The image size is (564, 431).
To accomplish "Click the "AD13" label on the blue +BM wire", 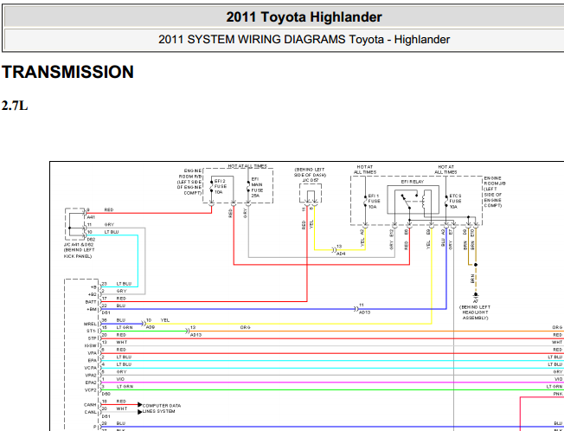I will 364,312.
